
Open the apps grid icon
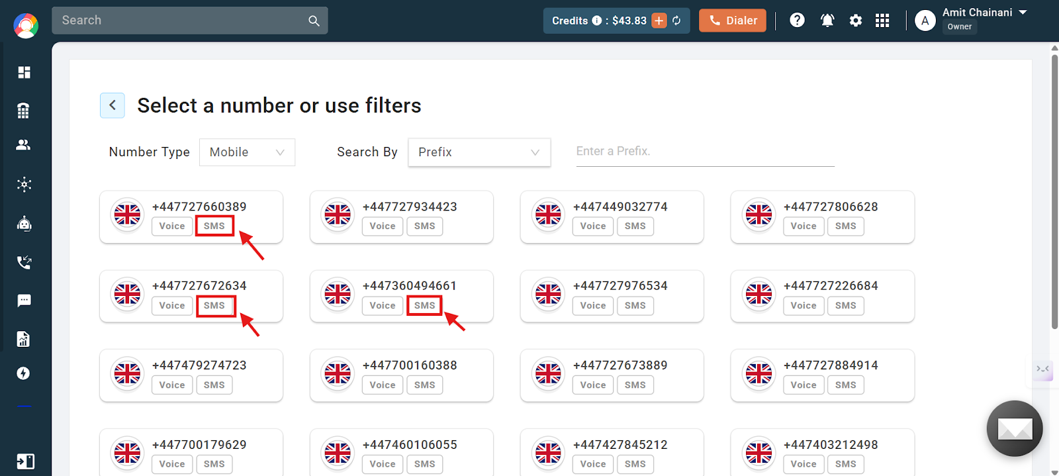click(882, 21)
